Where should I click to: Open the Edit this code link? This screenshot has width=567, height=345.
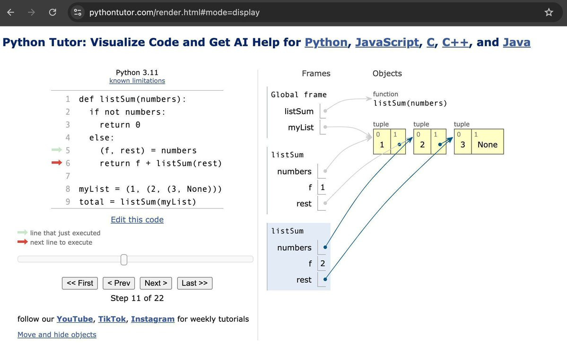coord(137,220)
